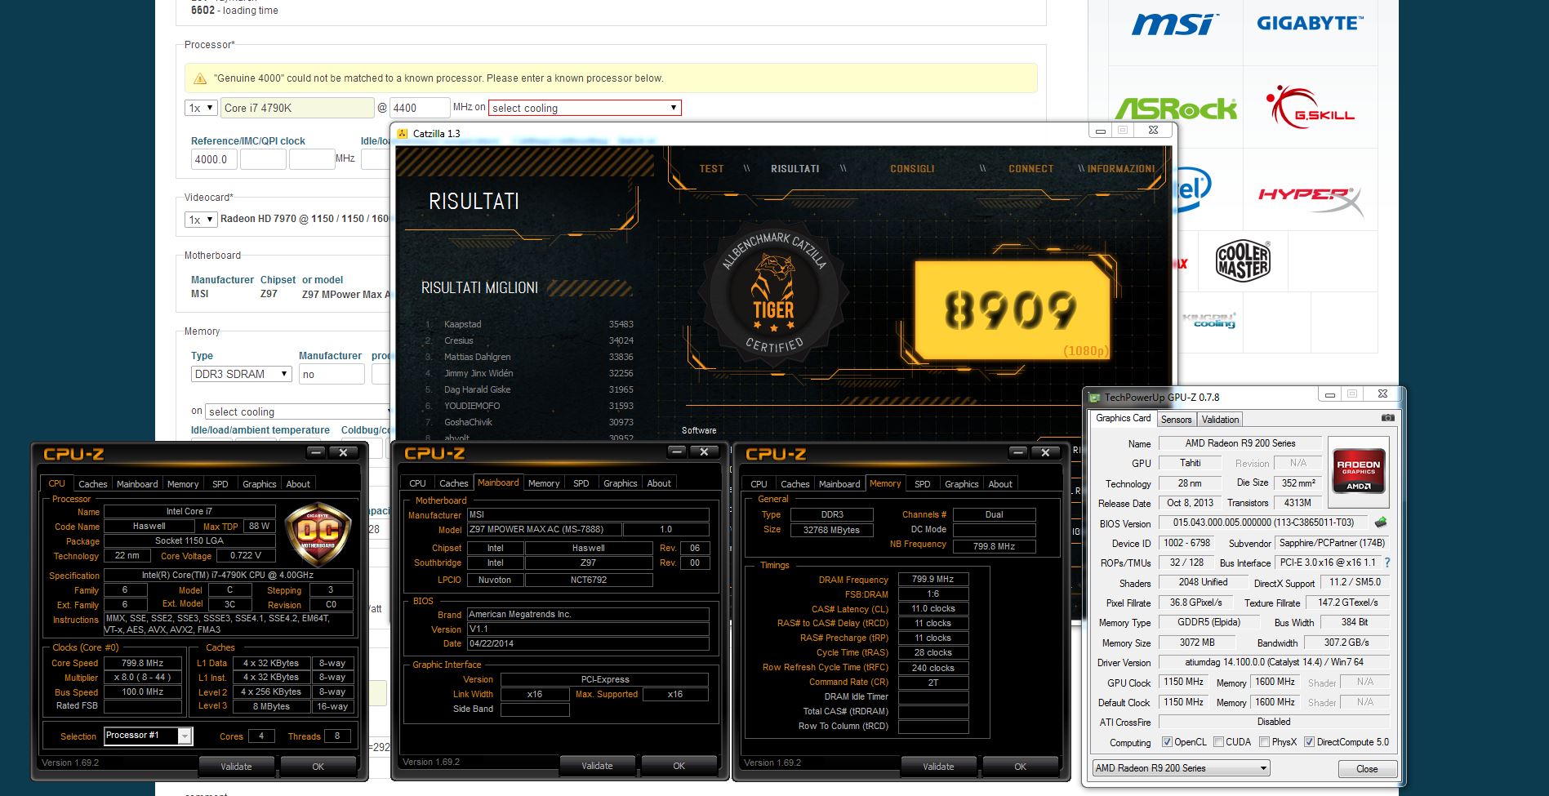1549x796 pixels.
Task: Open the processor select cooling dropdown
Action: coord(585,108)
